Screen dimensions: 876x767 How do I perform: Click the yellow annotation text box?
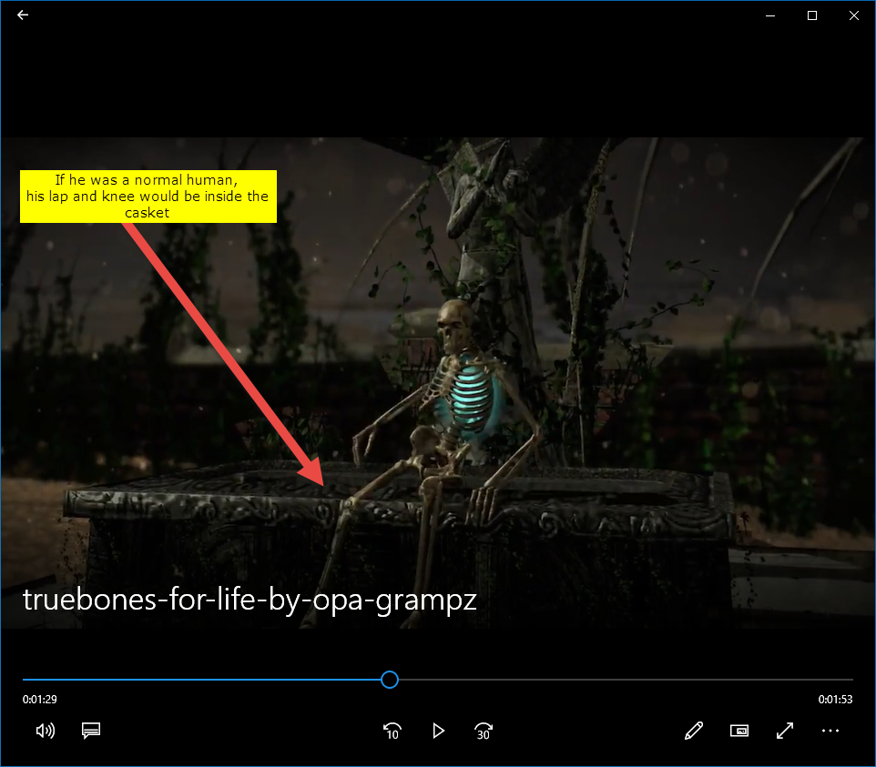(x=148, y=196)
